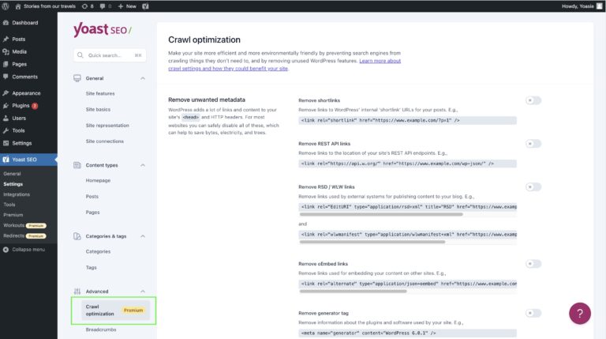The width and height of the screenshot is (606, 339).
Task: Open Breadcrumbs settings
Action: tap(101, 330)
